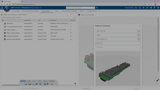160x90 pixels.
Task: Click the Battery Holder Assembly product icon
Action: point(5,33)
